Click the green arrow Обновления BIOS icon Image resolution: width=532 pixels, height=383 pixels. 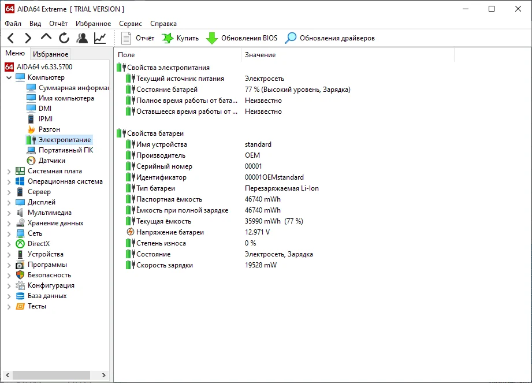[x=212, y=38]
